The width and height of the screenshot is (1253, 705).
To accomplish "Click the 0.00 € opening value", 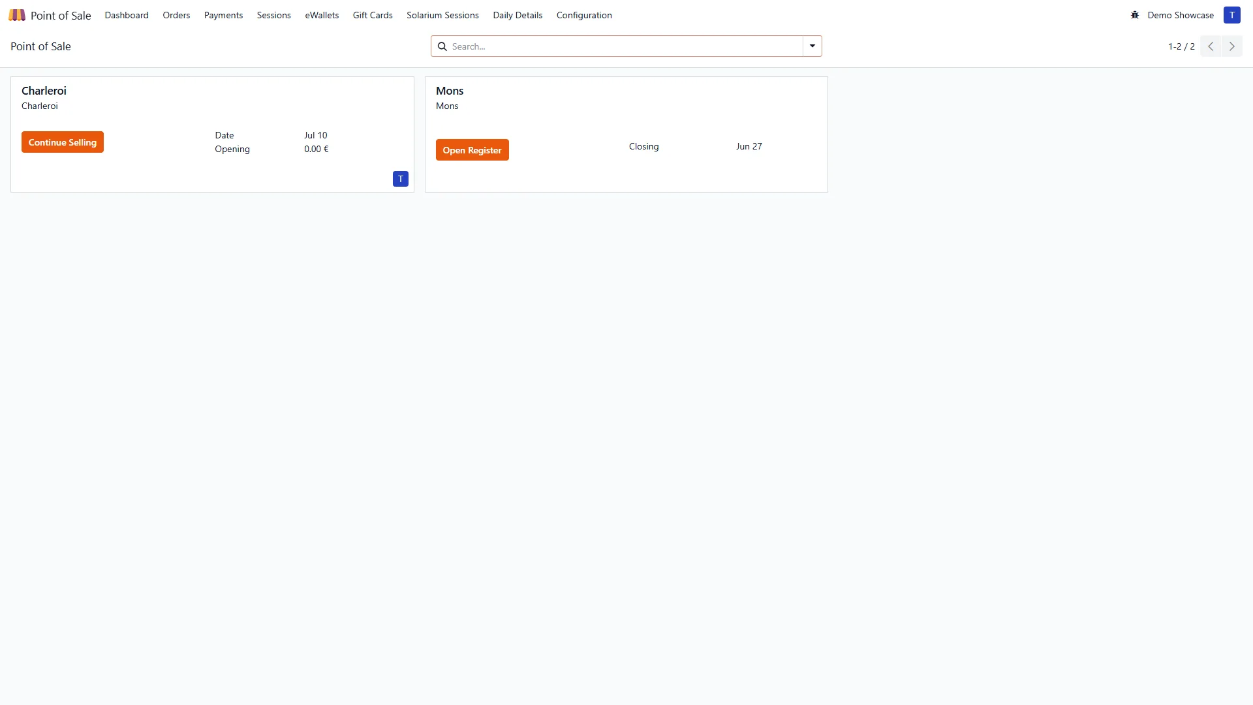I will 317,149.
